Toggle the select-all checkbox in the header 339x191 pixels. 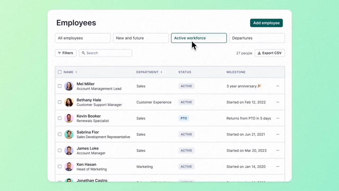pos(60,72)
